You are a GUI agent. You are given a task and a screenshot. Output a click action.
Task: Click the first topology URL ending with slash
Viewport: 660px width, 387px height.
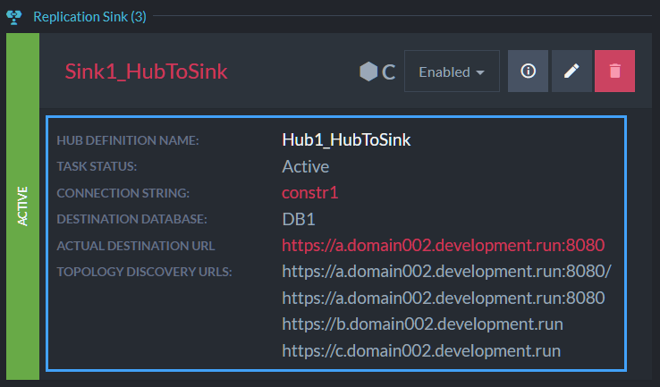tap(446, 272)
